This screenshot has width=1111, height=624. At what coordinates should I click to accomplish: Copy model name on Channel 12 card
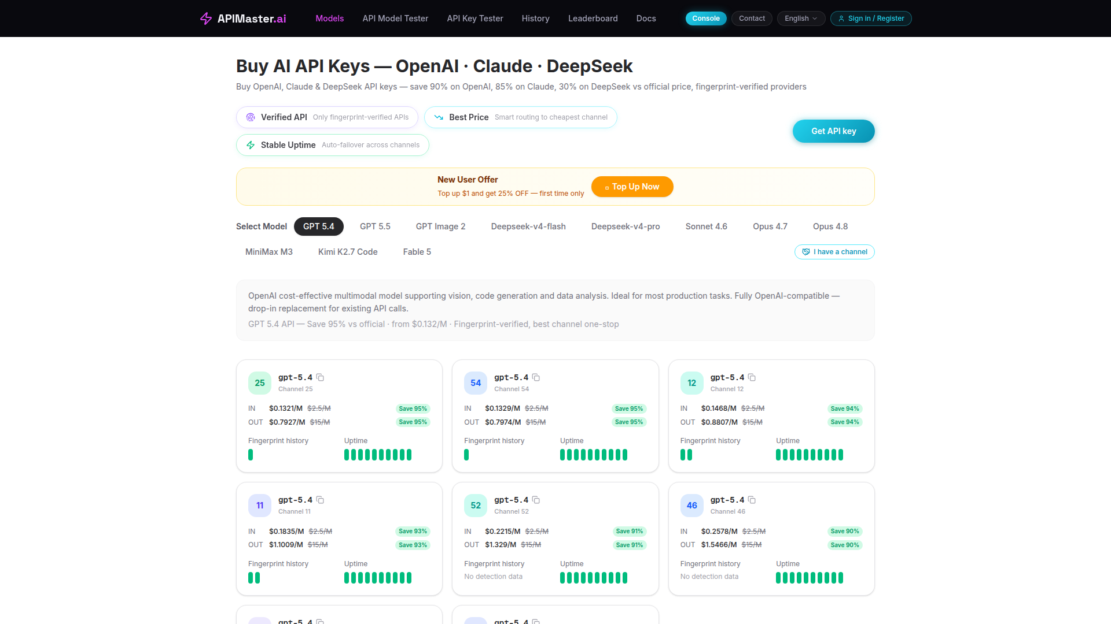(752, 377)
